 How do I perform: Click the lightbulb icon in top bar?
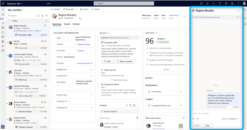coord(207,3)
